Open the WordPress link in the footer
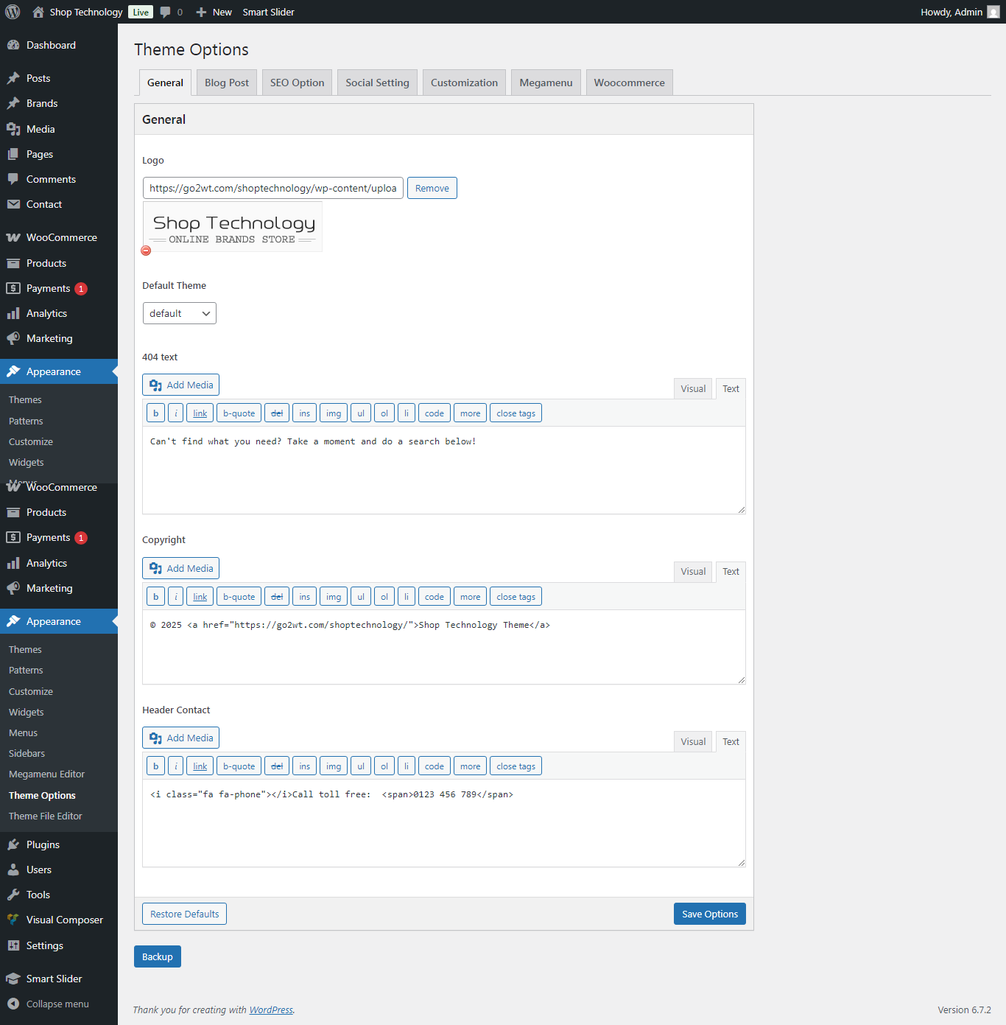The width and height of the screenshot is (1006, 1025). tap(271, 1010)
